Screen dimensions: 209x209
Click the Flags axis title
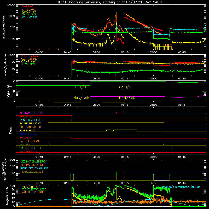coord(10,130)
